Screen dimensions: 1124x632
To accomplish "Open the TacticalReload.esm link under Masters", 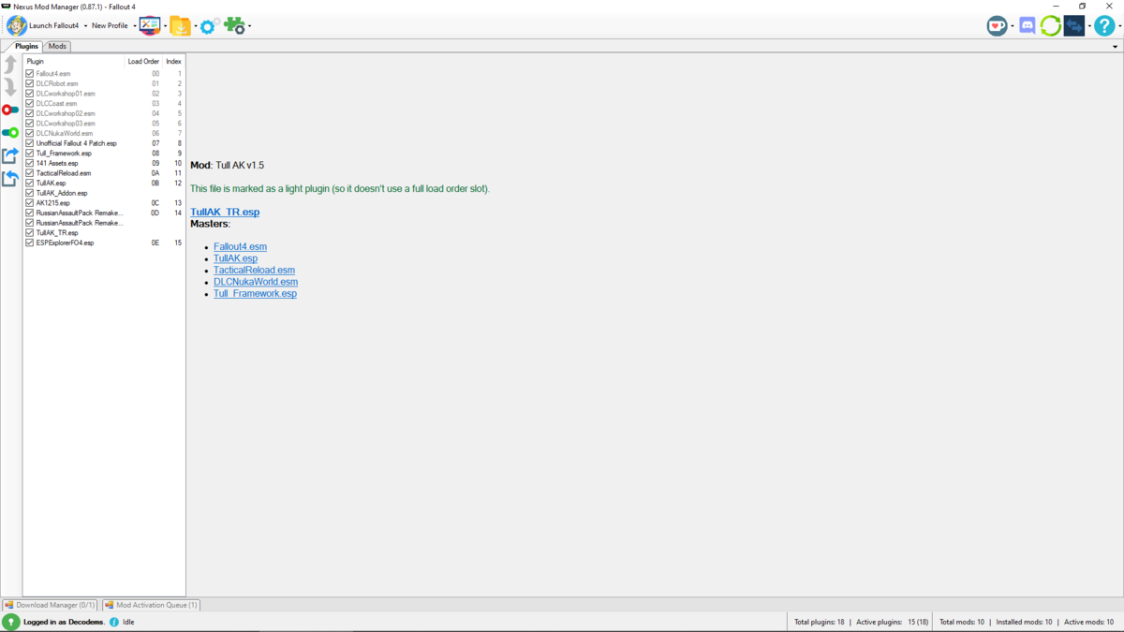I will 254,271.
